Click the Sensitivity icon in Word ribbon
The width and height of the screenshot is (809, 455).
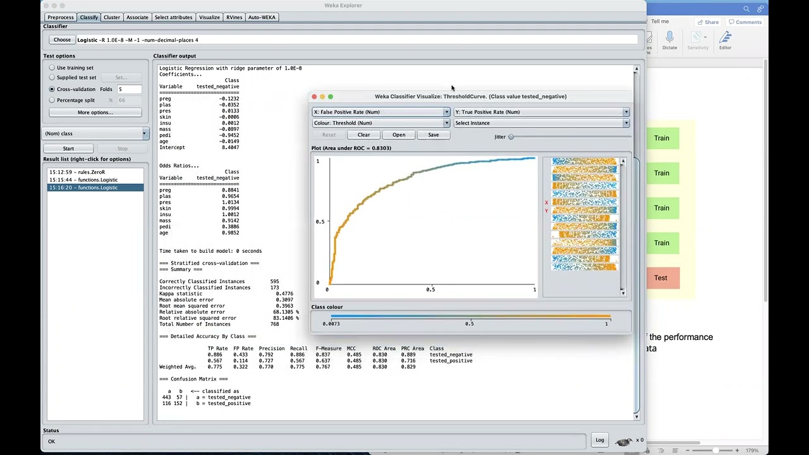pyautogui.click(x=696, y=38)
